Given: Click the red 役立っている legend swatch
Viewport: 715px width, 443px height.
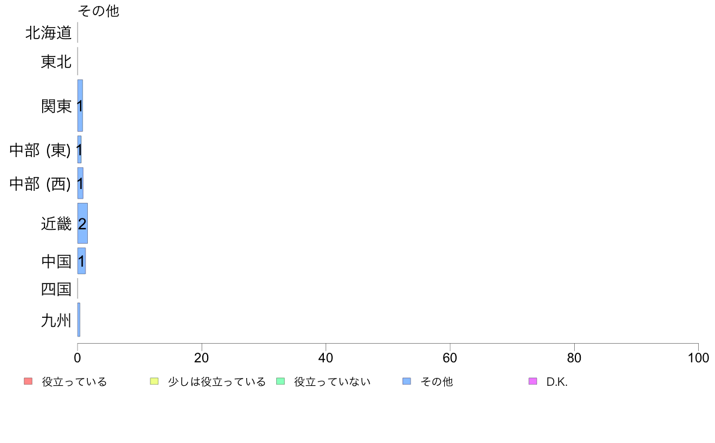Looking at the screenshot, I should (x=28, y=382).
